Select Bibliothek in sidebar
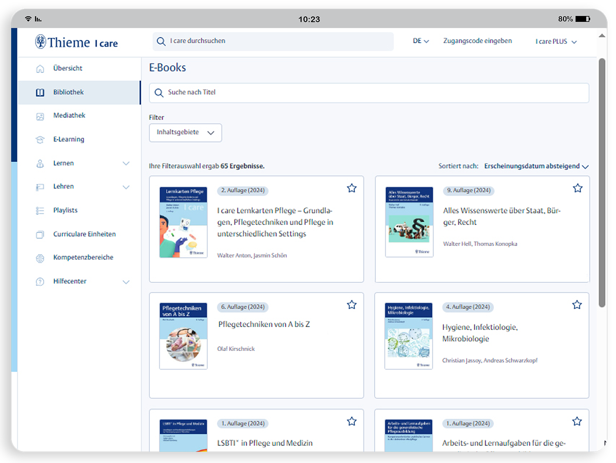616x463 pixels. point(79,92)
